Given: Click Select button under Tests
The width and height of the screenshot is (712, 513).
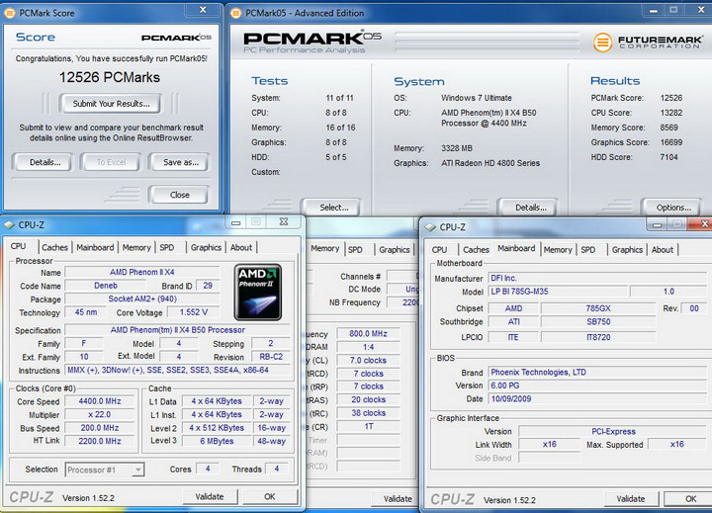Looking at the screenshot, I should 333,208.
